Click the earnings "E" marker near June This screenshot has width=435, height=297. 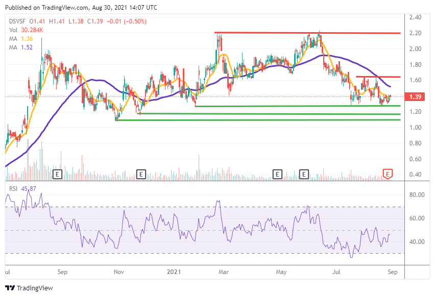pos(304,174)
